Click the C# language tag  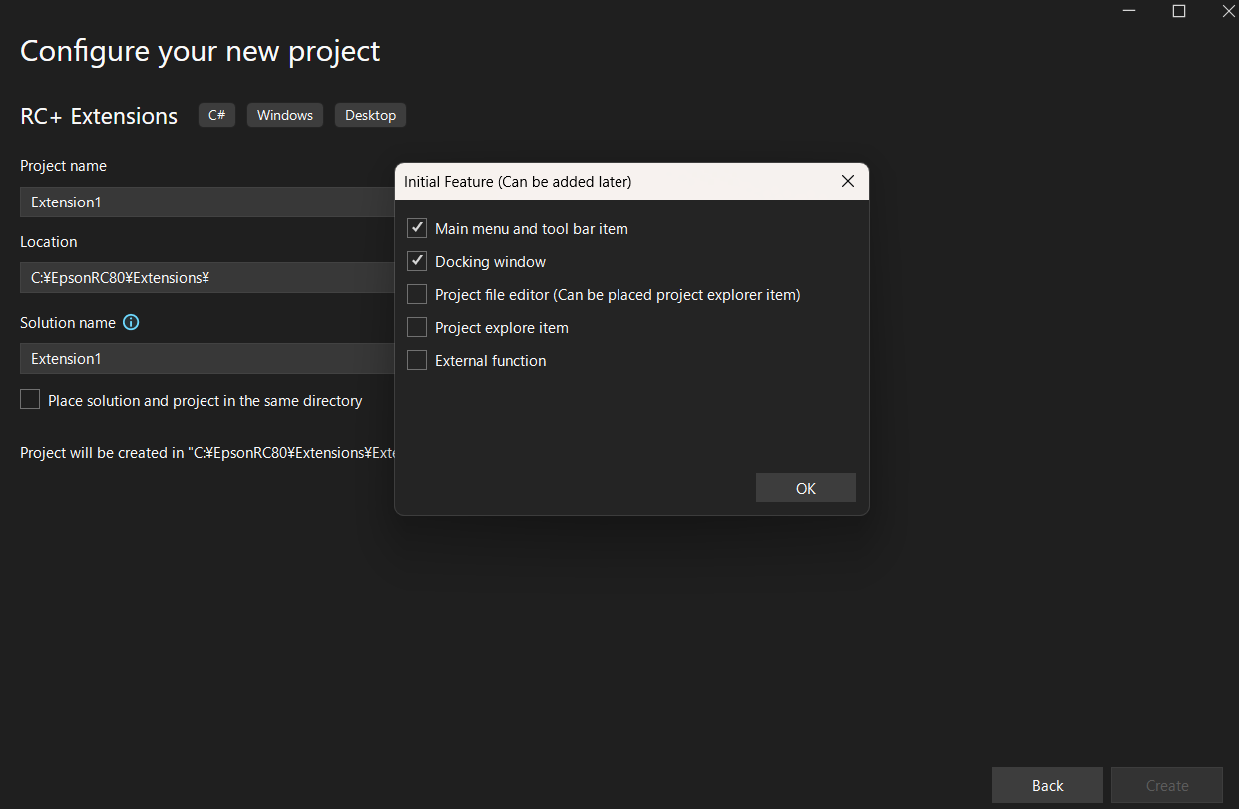216,115
